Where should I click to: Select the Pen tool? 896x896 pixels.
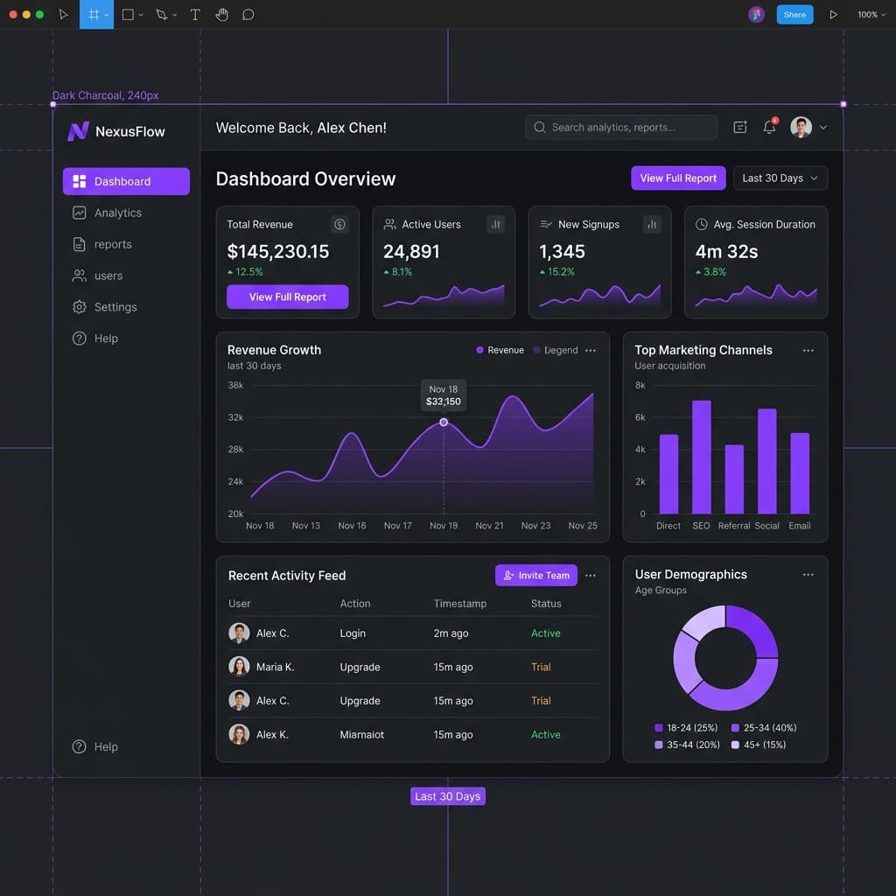162,14
